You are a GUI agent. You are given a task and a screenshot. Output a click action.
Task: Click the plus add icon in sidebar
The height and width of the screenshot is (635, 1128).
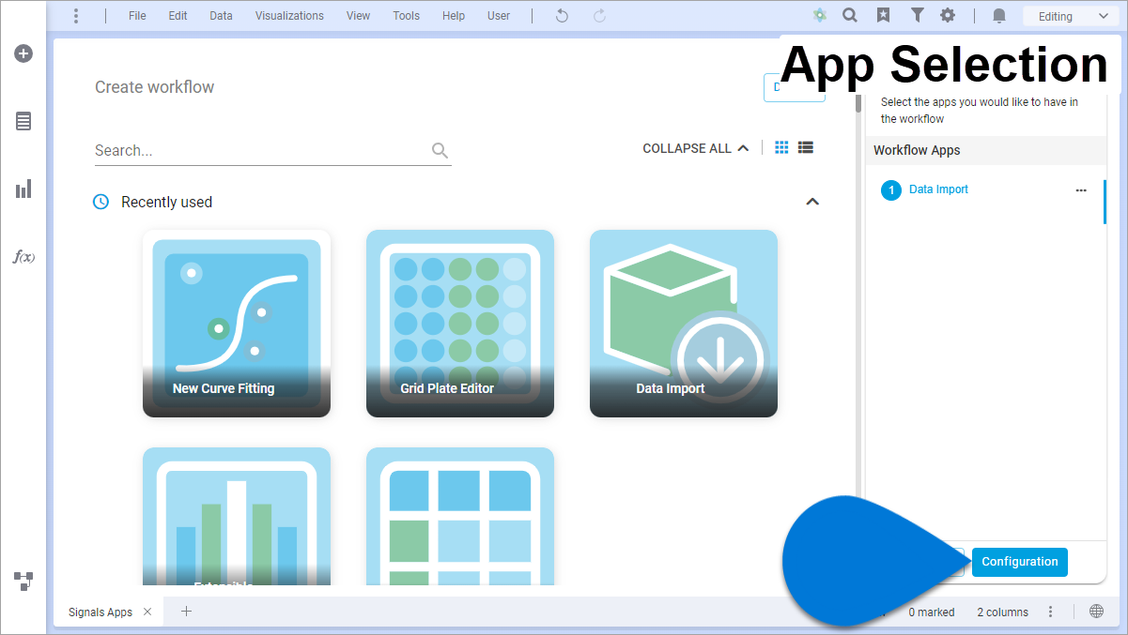point(23,53)
